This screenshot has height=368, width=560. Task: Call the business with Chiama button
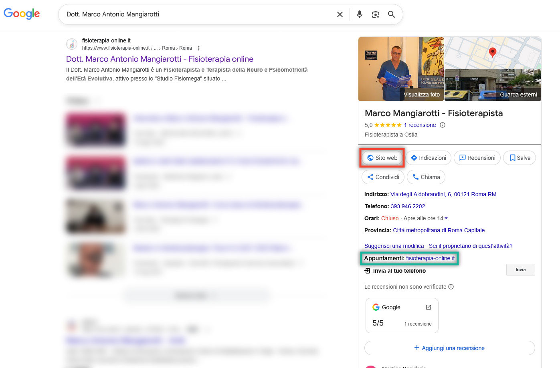426,177
